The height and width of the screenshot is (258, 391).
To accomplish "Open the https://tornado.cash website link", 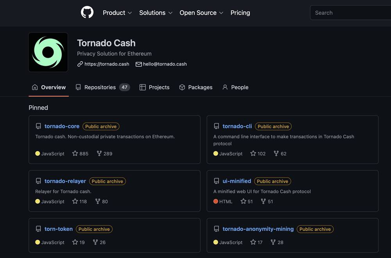I will pos(107,64).
